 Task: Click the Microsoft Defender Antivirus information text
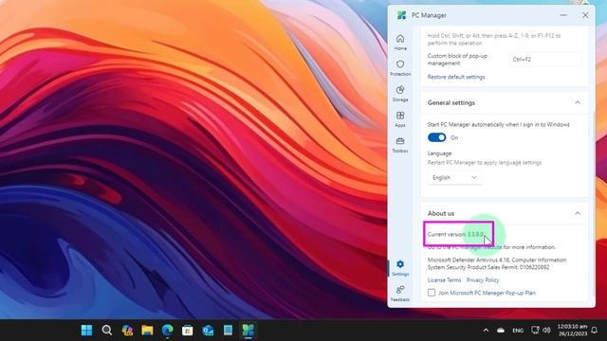497,263
